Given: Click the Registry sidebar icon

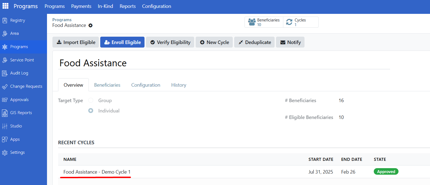Looking at the screenshot, I should tap(5, 20).
